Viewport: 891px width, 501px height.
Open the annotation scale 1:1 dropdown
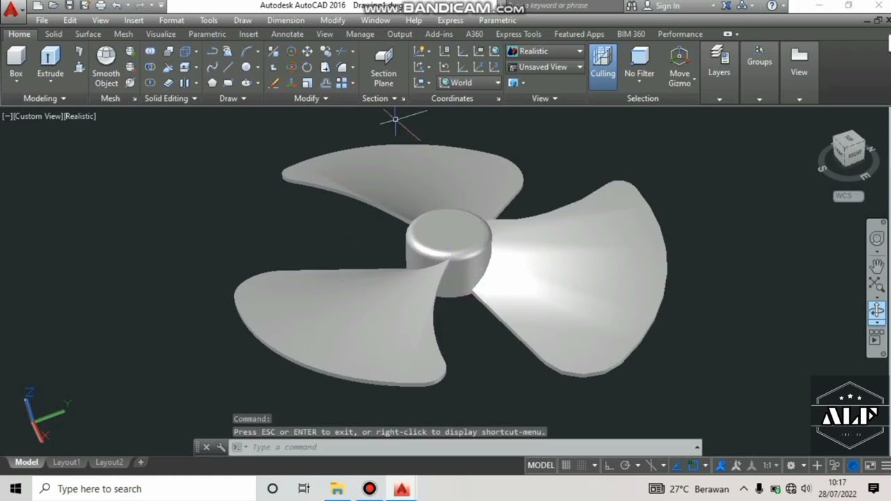pyautogui.click(x=769, y=466)
